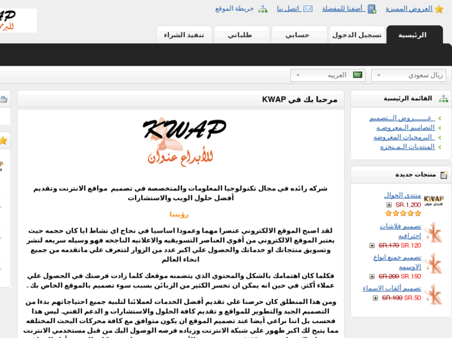452x338 pixels.
Task: Expand the plus icon beside SR.150
Action: tap(372, 277)
